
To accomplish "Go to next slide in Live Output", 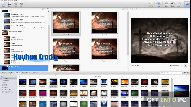I will 186,66.
